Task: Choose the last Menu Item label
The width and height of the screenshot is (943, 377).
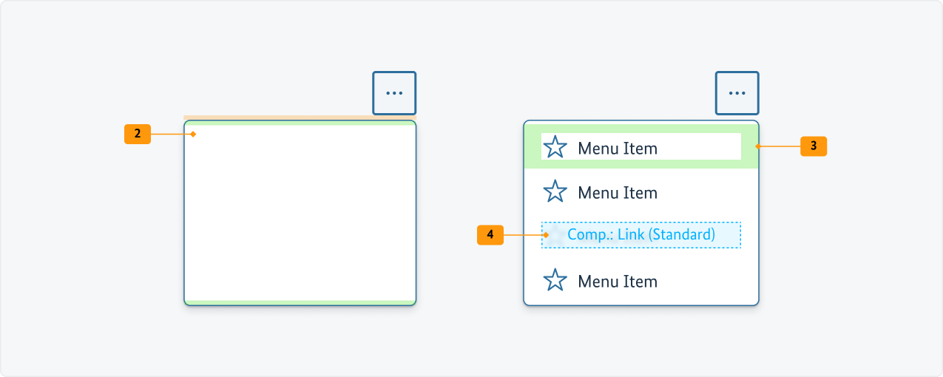Action: pos(618,282)
